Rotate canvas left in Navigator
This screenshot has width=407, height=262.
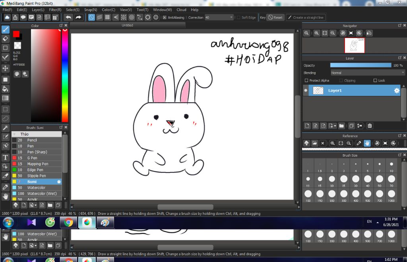(x=343, y=33)
